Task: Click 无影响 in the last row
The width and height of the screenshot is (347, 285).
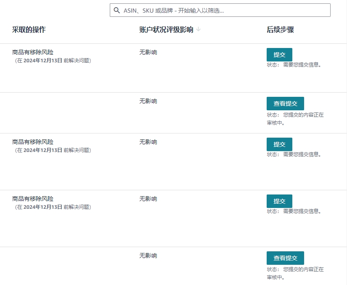Action: coord(148,256)
